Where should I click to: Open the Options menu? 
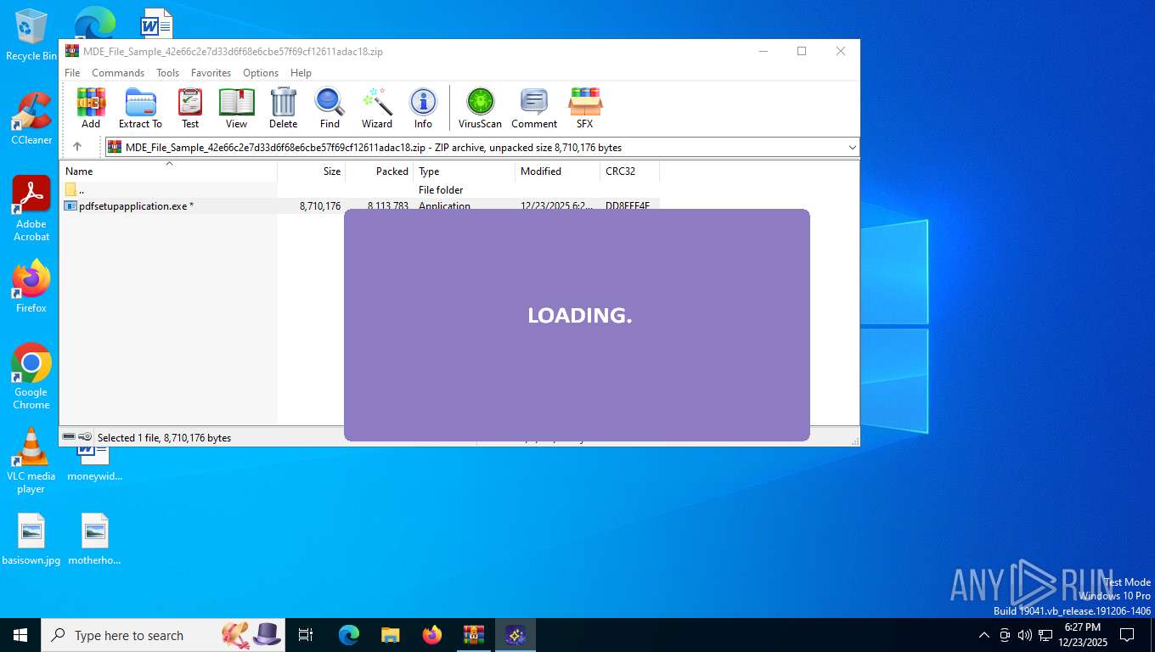(x=261, y=73)
